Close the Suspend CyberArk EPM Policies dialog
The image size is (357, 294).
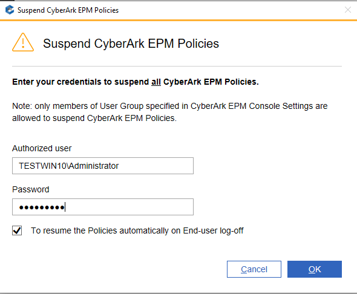pos(348,10)
